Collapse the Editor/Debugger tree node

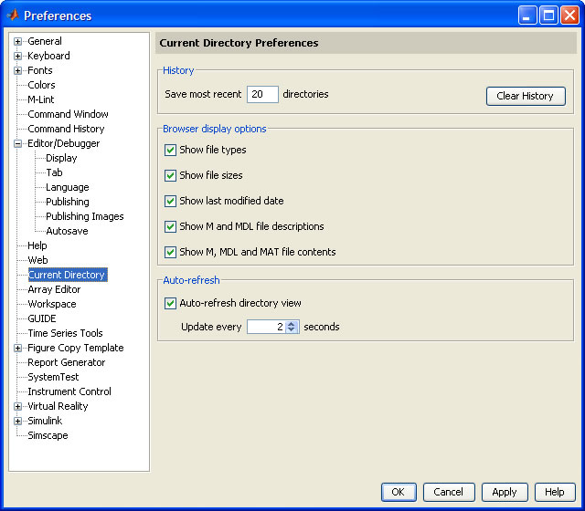pyautogui.click(x=17, y=143)
